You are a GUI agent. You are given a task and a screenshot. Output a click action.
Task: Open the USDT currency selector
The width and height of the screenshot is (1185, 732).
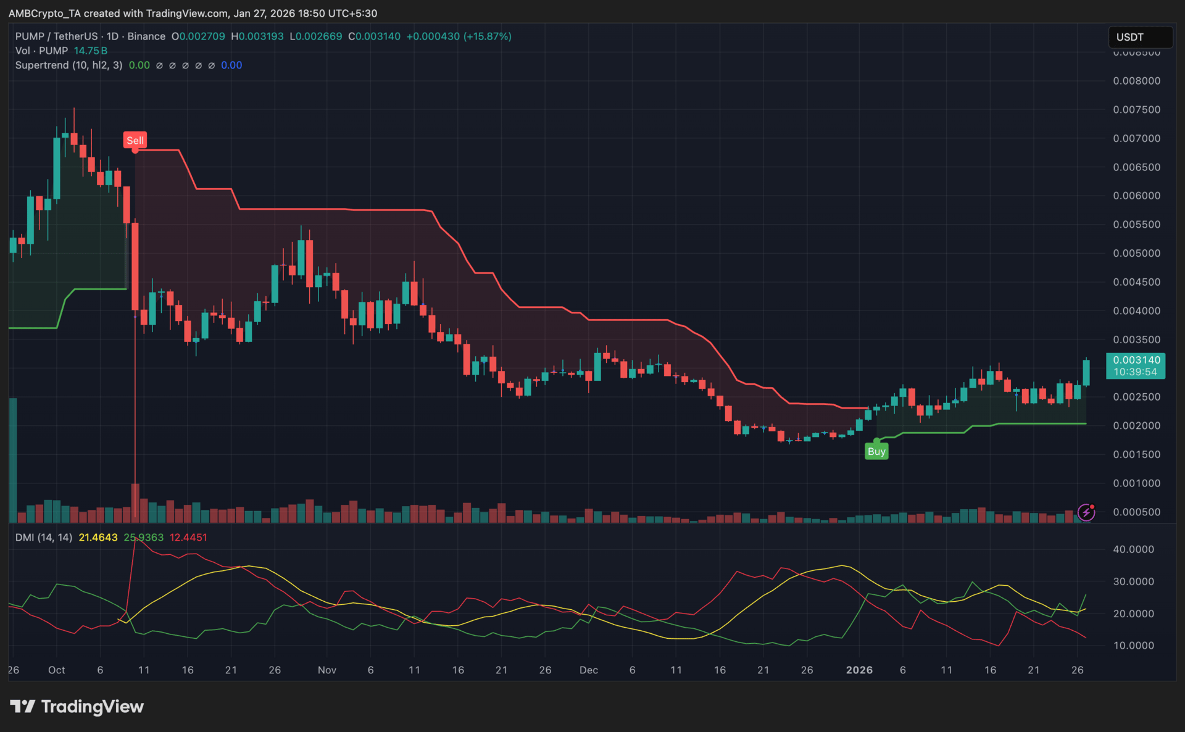pyautogui.click(x=1139, y=37)
